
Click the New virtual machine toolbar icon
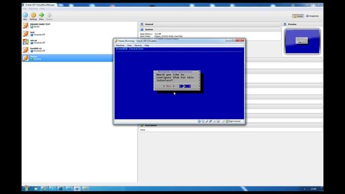pyautogui.click(x=25, y=15)
